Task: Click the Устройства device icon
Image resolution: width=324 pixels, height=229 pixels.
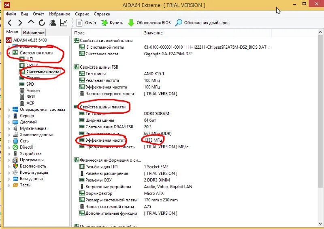Action: [x=15, y=153]
